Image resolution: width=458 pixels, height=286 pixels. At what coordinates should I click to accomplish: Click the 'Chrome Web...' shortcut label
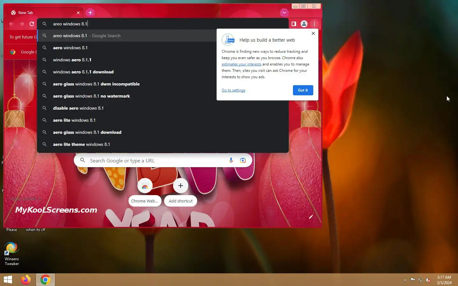(x=145, y=201)
